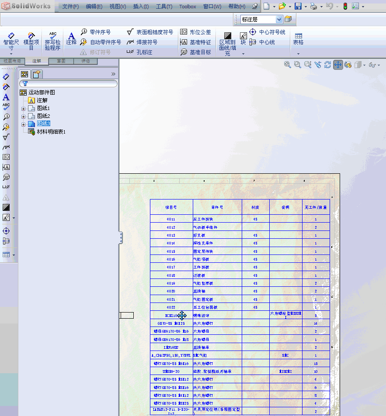The height and width of the screenshot is (416, 386).
Task: Click the 零件序号 balloon tool
Action: pos(96,32)
